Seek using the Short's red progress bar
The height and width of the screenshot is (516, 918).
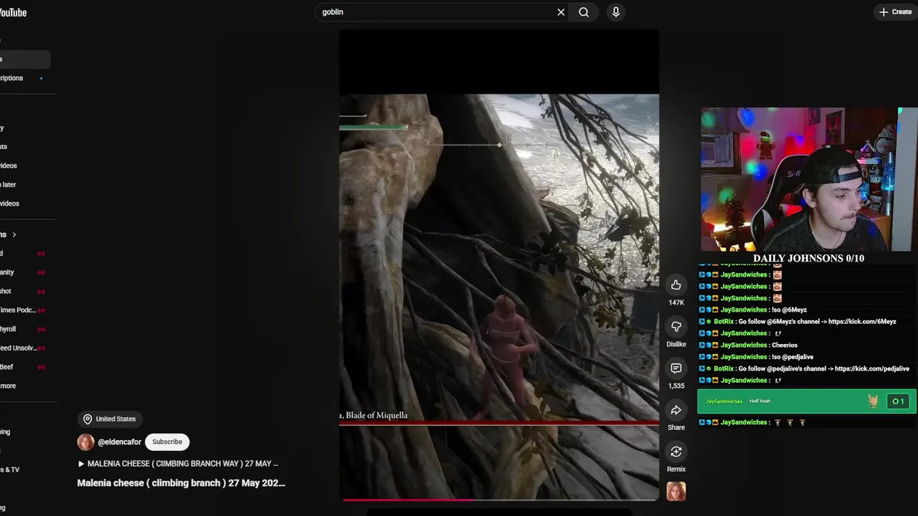(499, 499)
